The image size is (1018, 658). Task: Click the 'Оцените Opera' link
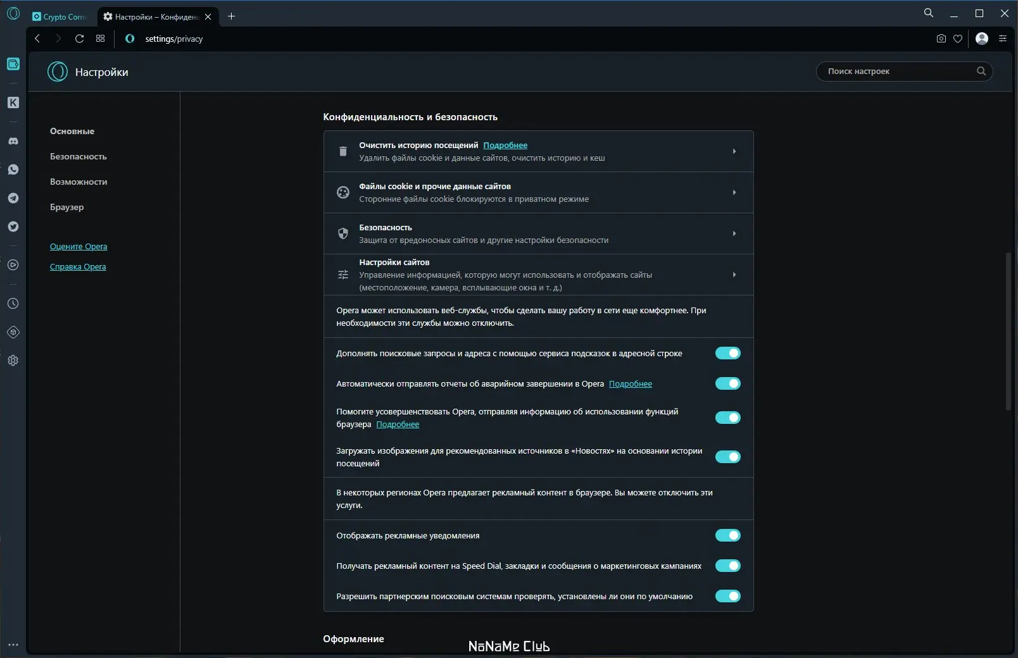pyautogui.click(x=79, y=246)
